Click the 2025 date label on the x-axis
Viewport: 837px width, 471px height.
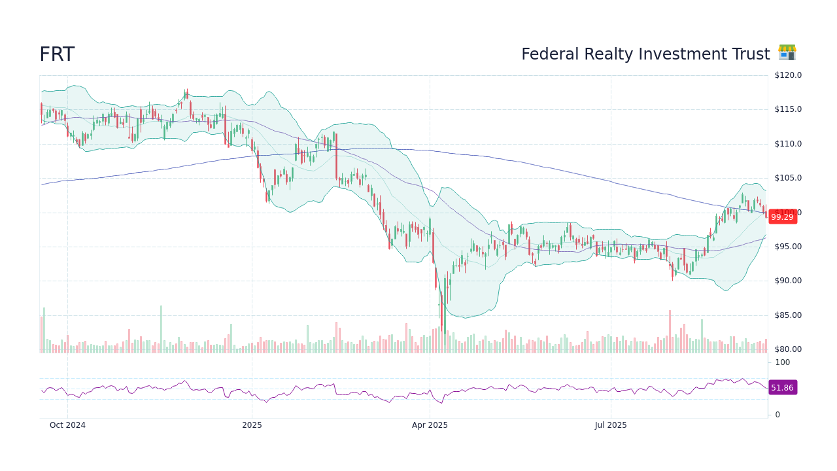tap(252, 425)
